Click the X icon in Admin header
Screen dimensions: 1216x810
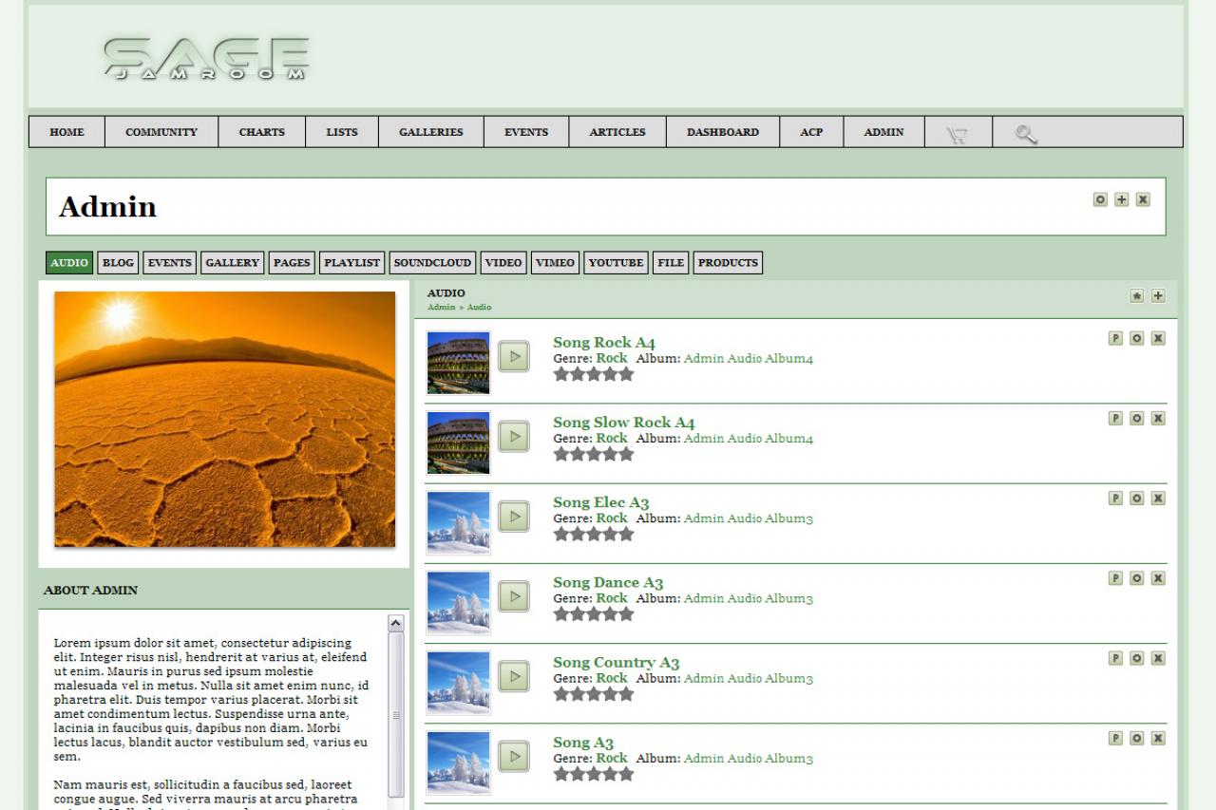click(1143, 199)
